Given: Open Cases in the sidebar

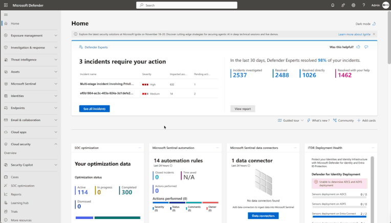Looking at the screenshot, I should click(x=15, y=177).
